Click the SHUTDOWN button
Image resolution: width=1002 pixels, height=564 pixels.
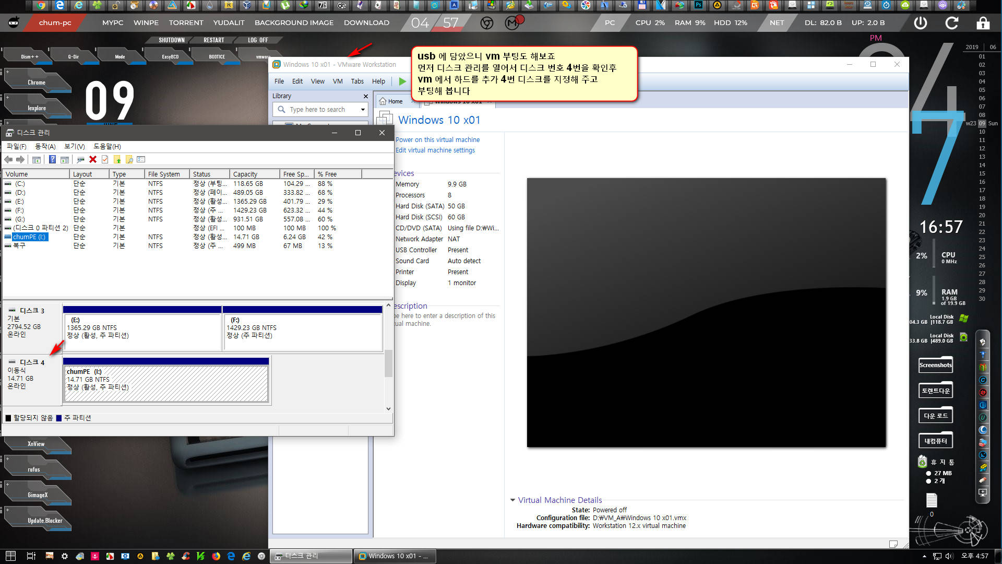172,40
